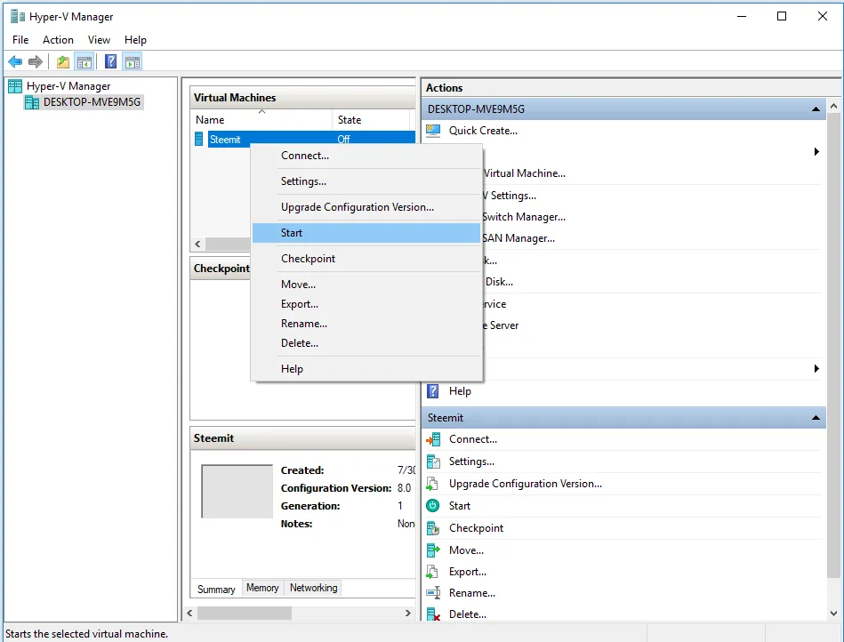Click the Forward arrow toolbar icon
This screenshot has width=844, height=642.
(36, 62)
